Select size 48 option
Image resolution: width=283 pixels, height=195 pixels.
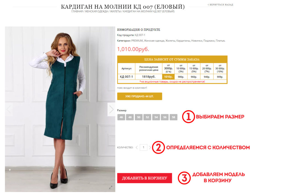click(x=130, y=117)
